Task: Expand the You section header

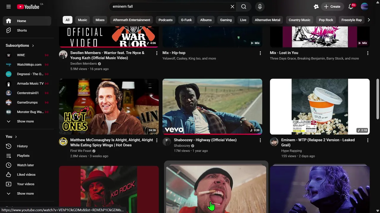Action: (12, 137)
